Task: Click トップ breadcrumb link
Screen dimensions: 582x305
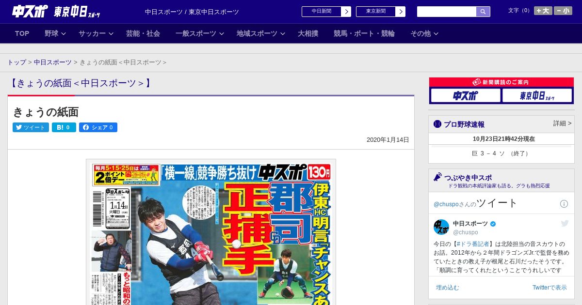Action: point(16,62)
